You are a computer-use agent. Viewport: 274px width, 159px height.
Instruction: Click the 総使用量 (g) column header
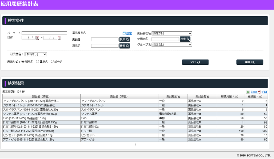pyautogui.click(x=229, y=96)
